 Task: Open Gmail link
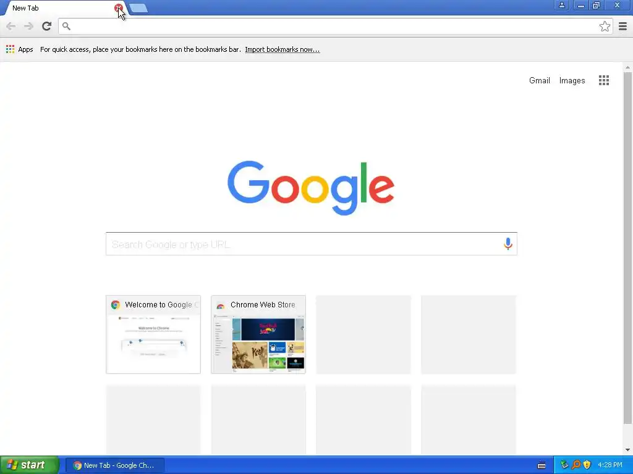(539, 81)
